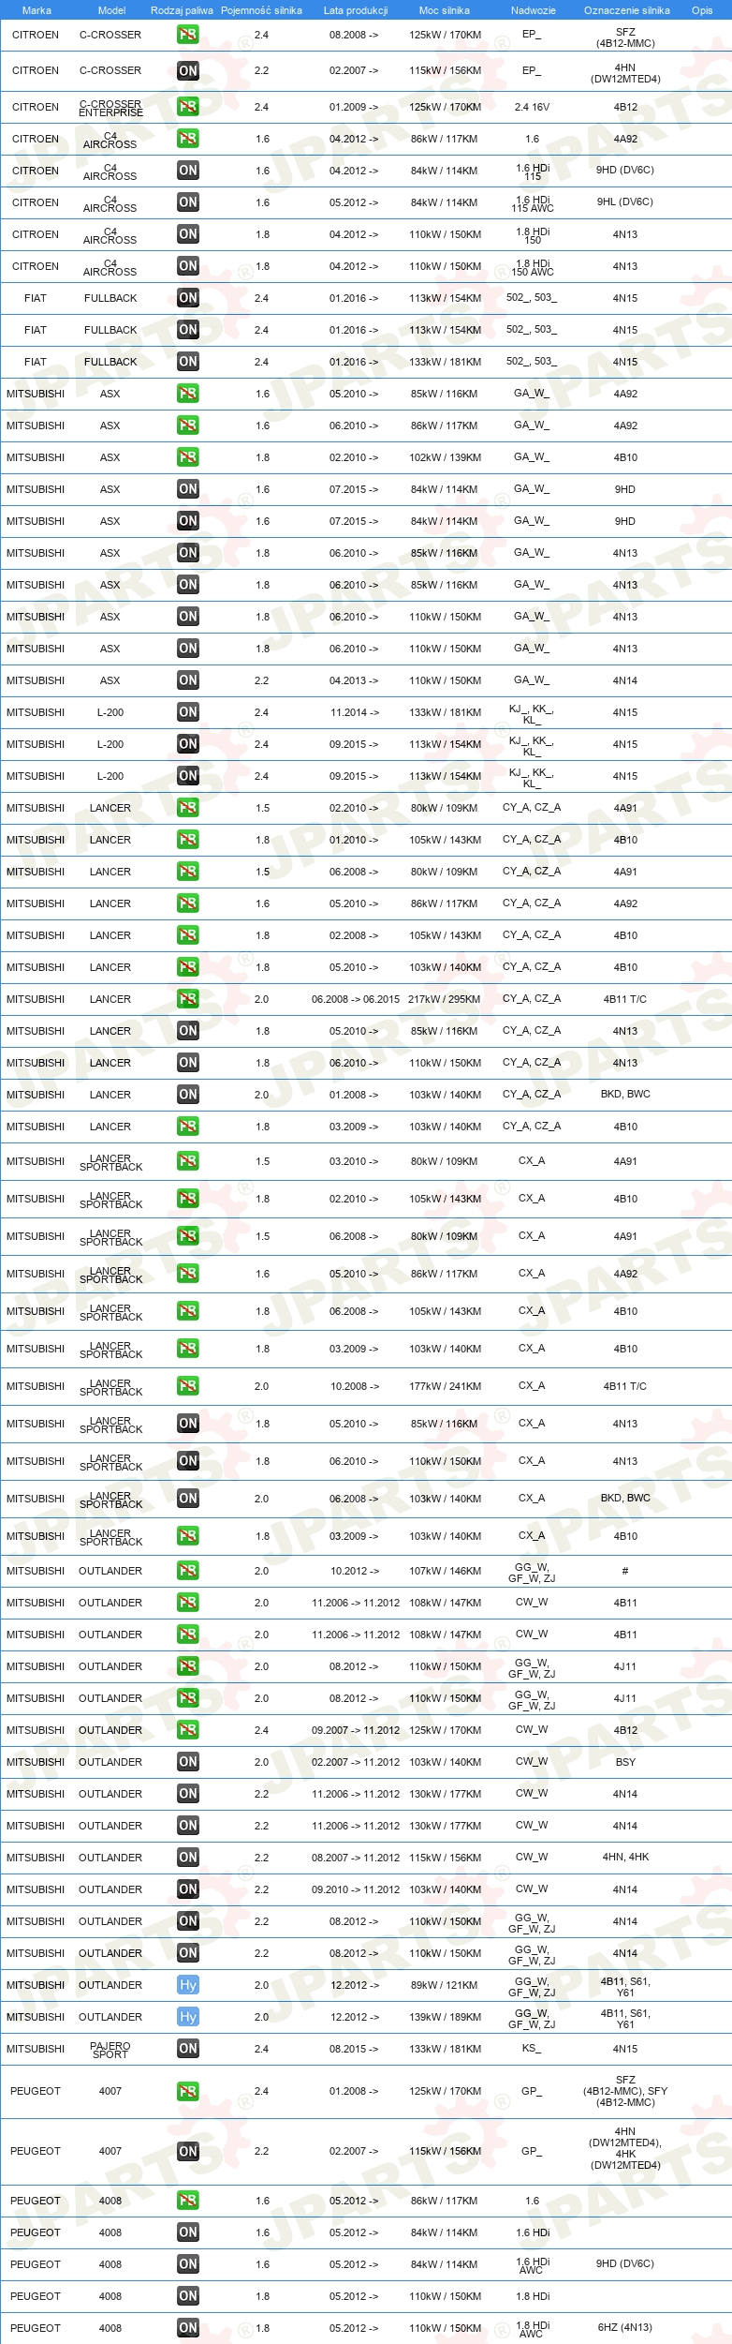Click the production date cell '10.2012 ->'

pyautogui.click(x=355, y=1571)
